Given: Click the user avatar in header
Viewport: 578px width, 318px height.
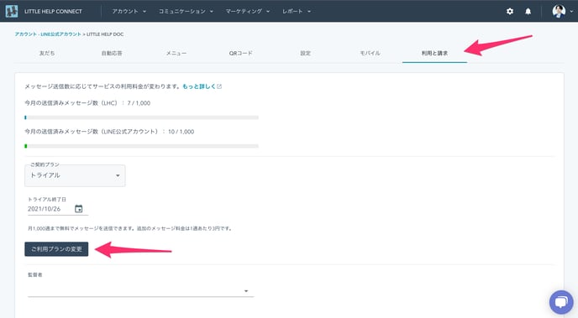Looking at the screenshot, I should point(559,11).
